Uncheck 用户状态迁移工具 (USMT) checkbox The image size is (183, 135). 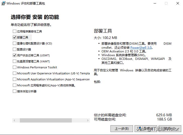pyautogui.click(x=15, y=55)
